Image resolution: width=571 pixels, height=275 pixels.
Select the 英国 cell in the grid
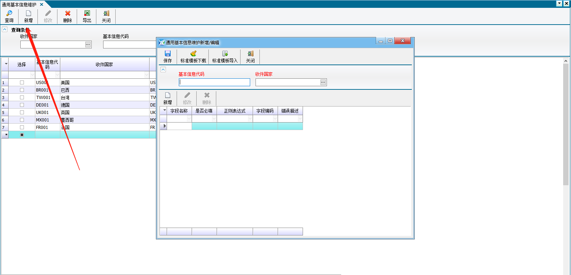[105, 112]
